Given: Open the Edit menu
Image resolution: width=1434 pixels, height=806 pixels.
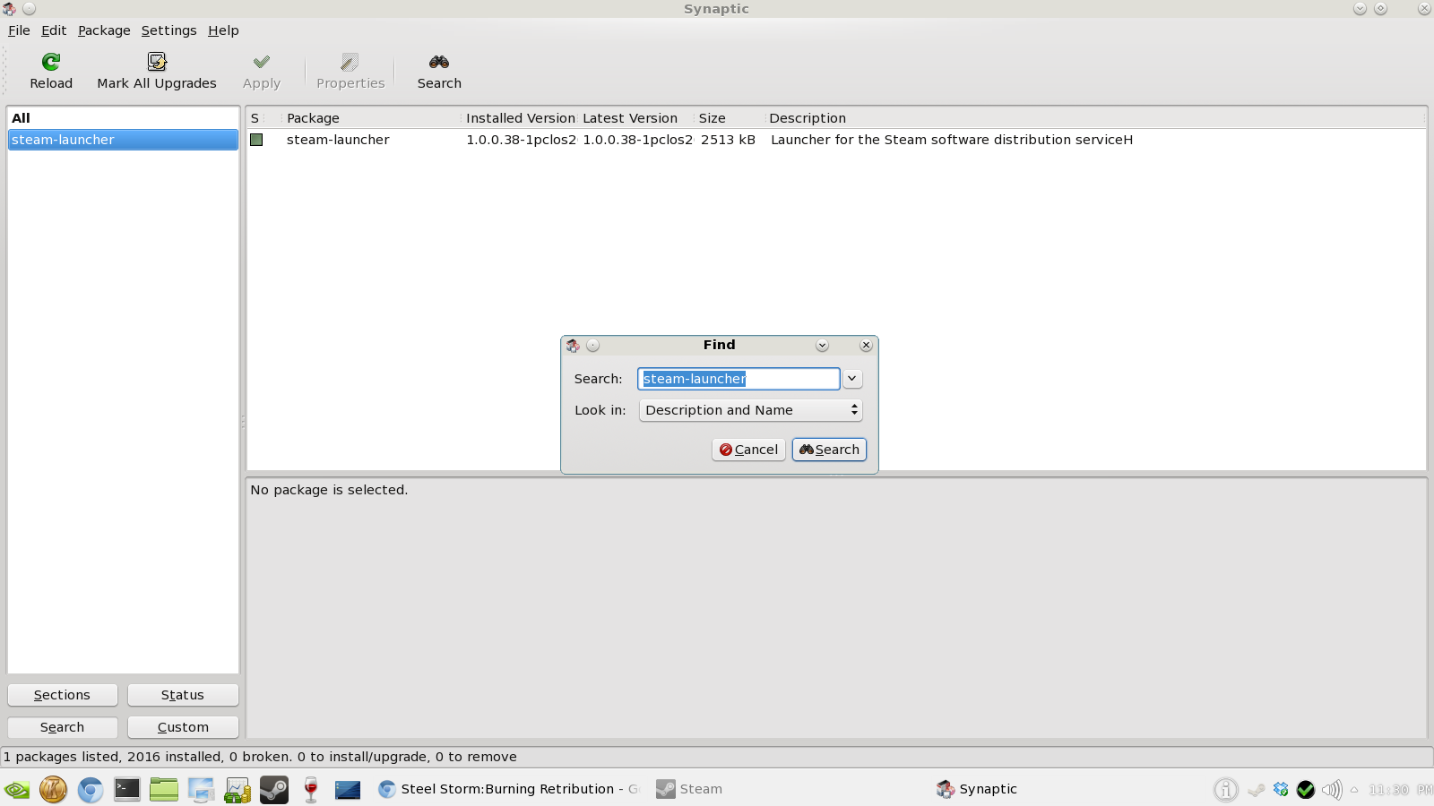Looking at the screenshot, I should pyautogui.click(x=54, y=30).
